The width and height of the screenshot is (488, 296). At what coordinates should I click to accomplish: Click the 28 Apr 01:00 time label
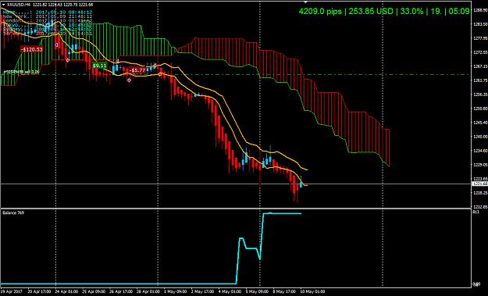pos(148,291)
